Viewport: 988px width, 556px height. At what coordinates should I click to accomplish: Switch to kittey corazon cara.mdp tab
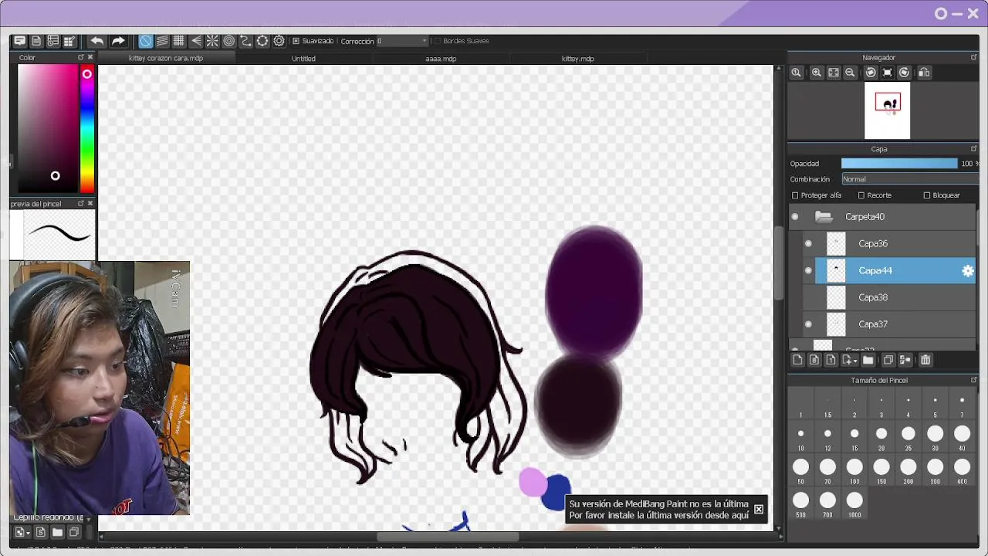pyautogui.click(x=166, y=59)
